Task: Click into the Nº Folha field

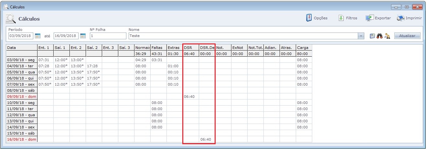Action: coord(108,36)
